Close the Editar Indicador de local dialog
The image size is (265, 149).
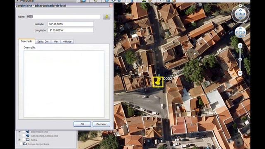click(x=111, y=5)
